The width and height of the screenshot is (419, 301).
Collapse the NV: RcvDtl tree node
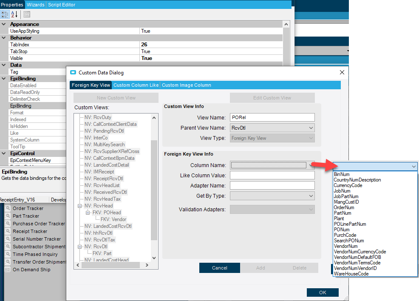tap(79, 247)
